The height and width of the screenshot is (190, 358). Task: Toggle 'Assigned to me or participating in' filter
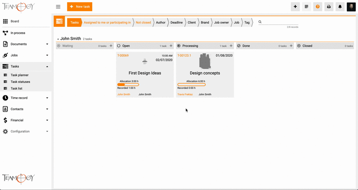107,22
